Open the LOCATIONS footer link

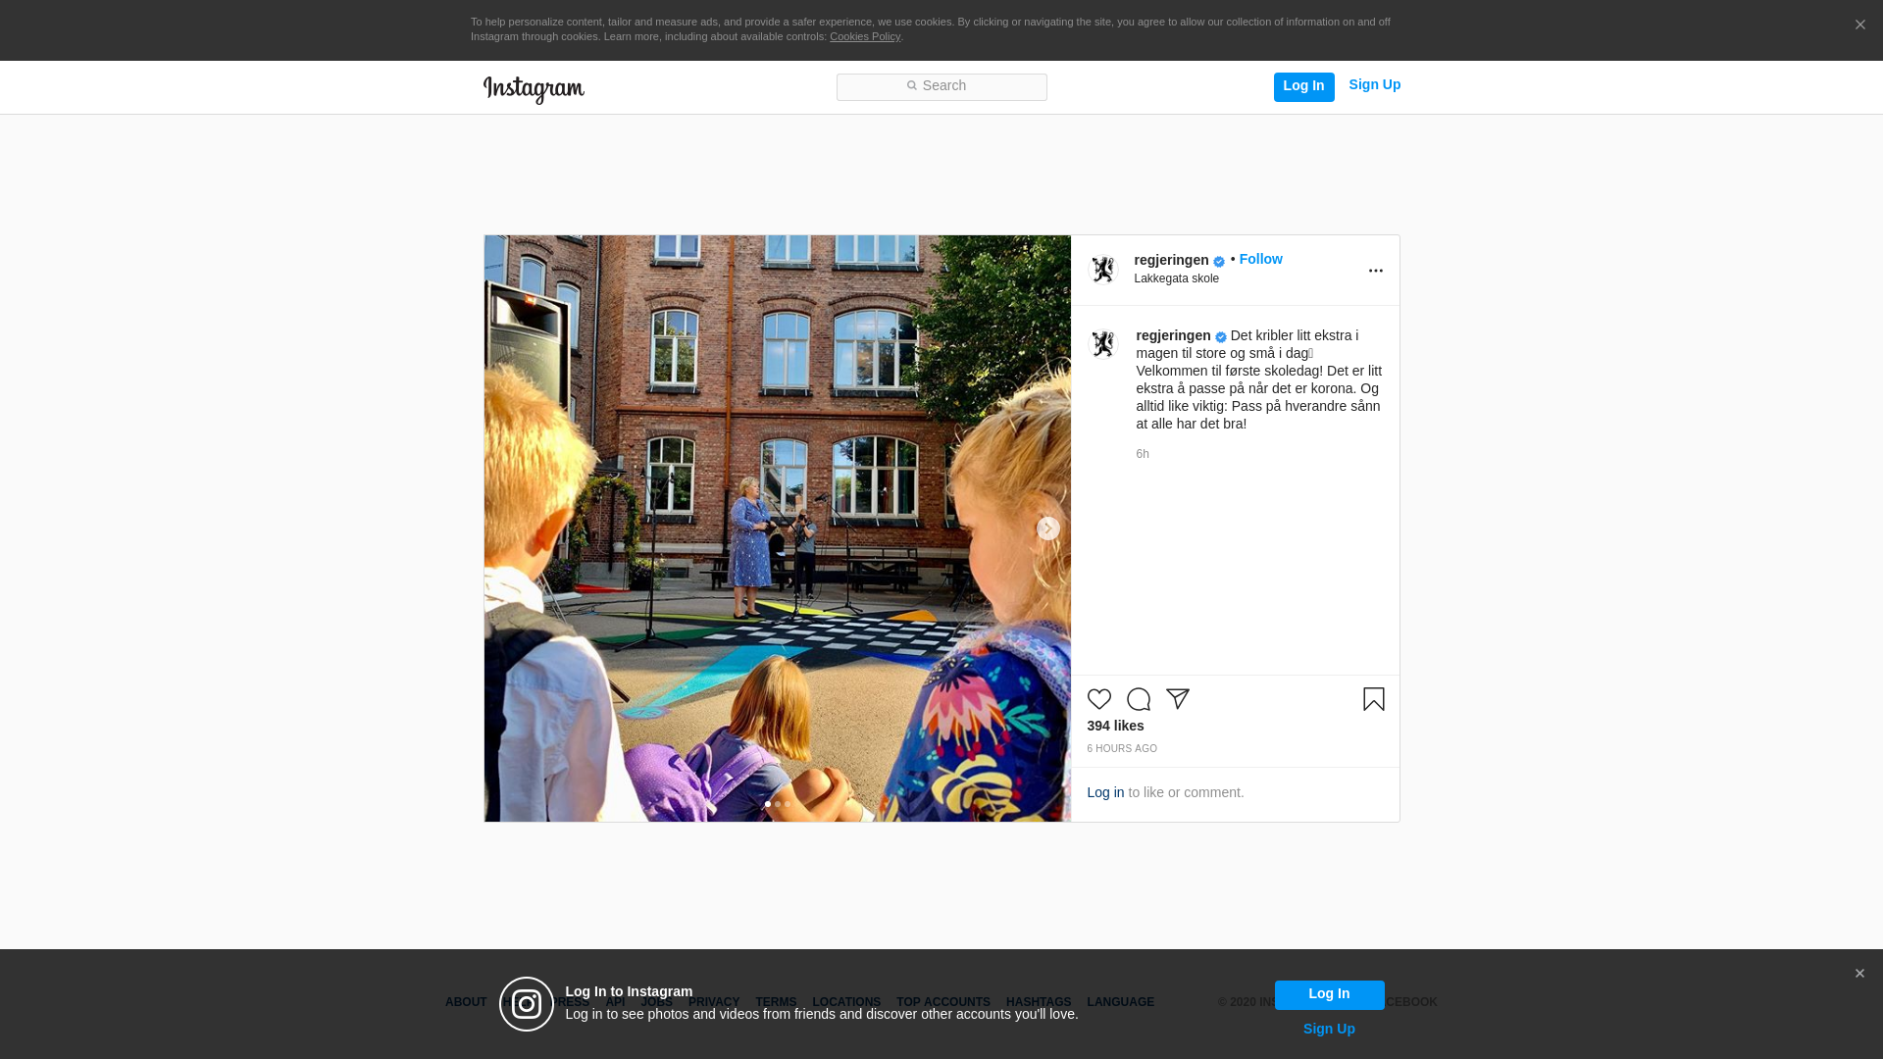(846, 1002)
